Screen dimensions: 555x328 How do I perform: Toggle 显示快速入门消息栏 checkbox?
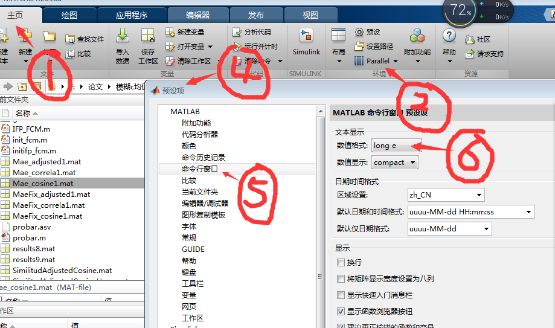point(341,295)
